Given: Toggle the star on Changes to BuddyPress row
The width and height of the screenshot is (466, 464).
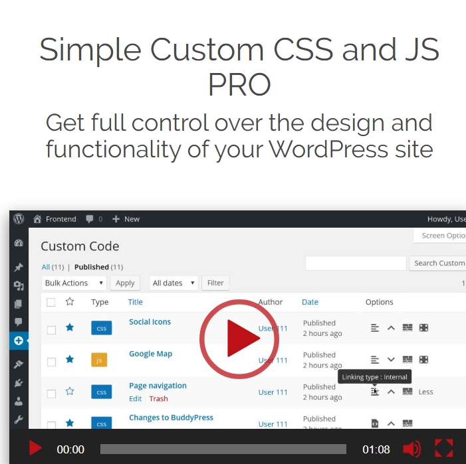Looking at the screenshot, I should pos(70,423).
